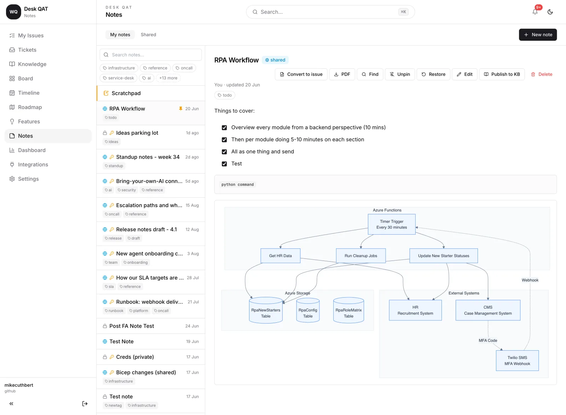The width and height of the screenshot is (566, 415).
Task: Click Convert to issue button
Action: point(301,74)
